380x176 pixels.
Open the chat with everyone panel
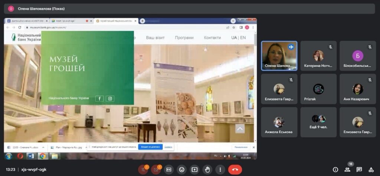tap(359, 169)
